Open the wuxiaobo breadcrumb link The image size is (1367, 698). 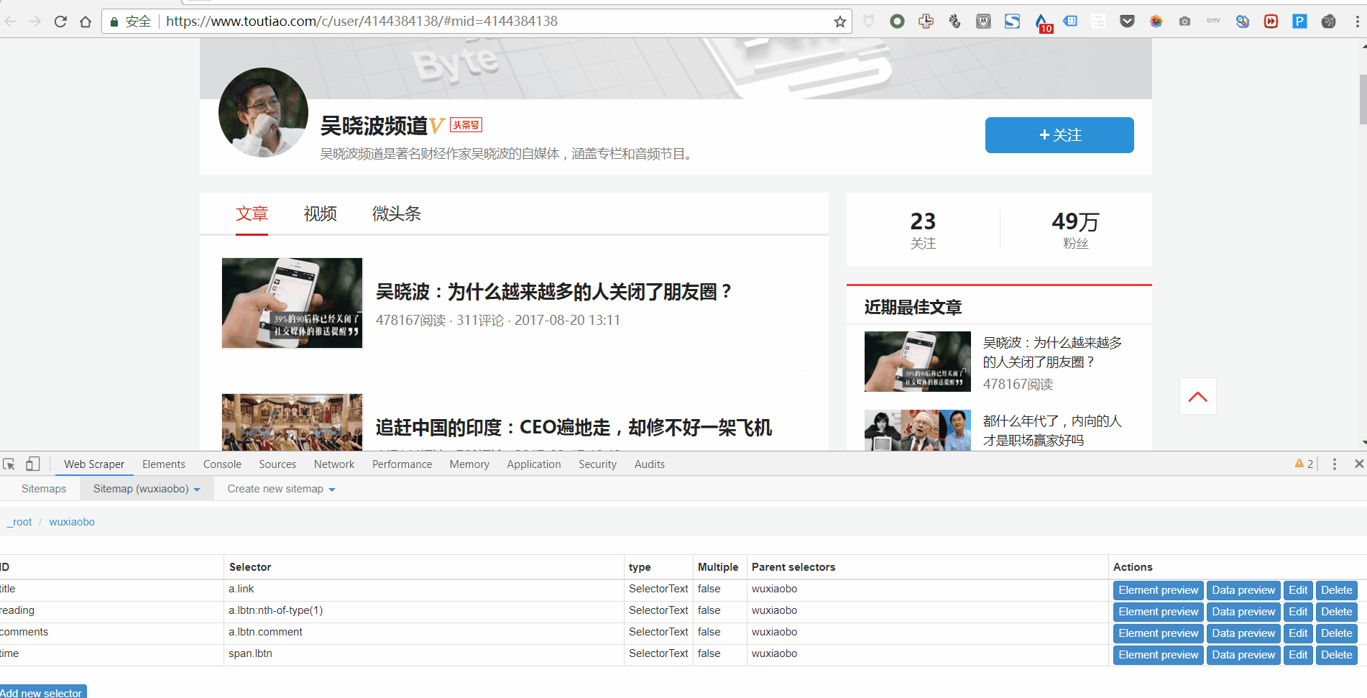coord(72,522)
